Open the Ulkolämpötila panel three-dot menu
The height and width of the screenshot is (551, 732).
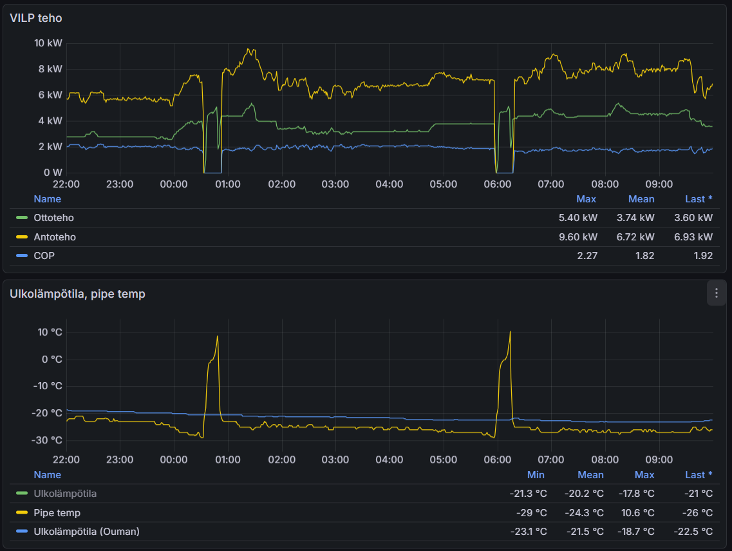[x=716, y=293]
